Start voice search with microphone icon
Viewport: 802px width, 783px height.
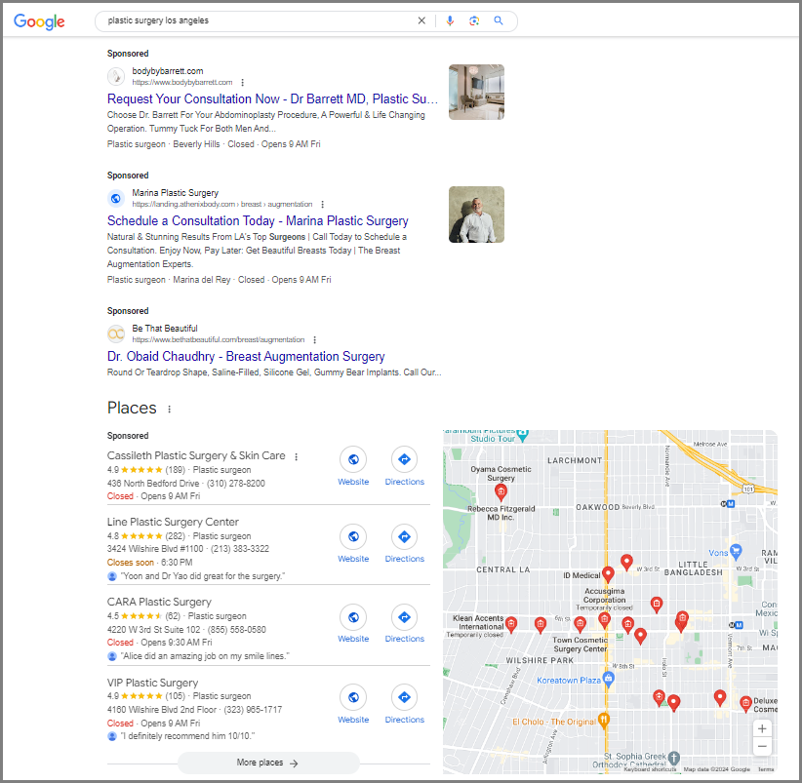click(450, 20)
